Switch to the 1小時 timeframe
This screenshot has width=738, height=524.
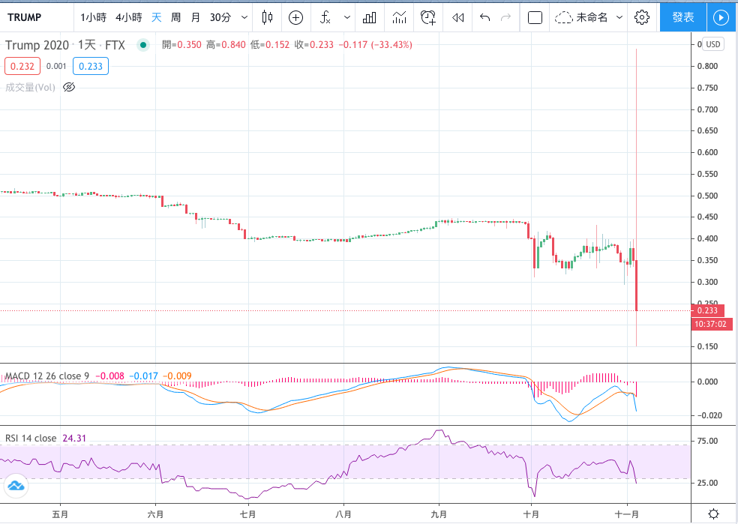point(93,18)
